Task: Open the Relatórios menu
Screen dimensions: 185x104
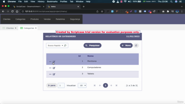Action: click(60, 19)
